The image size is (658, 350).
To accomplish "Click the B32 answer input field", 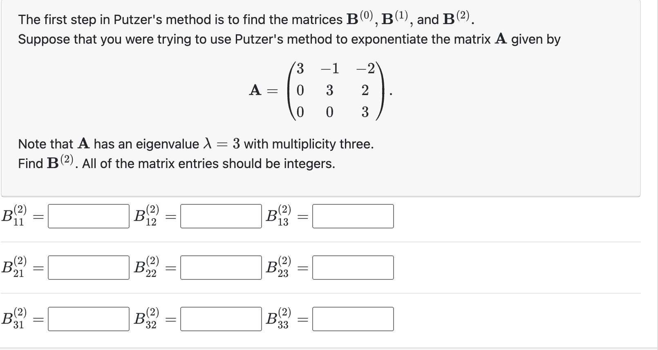I will (x=221, y=318).
